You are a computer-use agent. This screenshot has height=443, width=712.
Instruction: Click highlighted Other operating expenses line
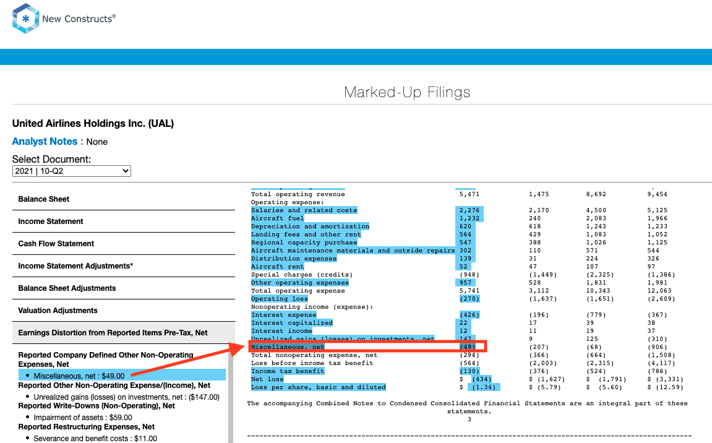(300, 283)
